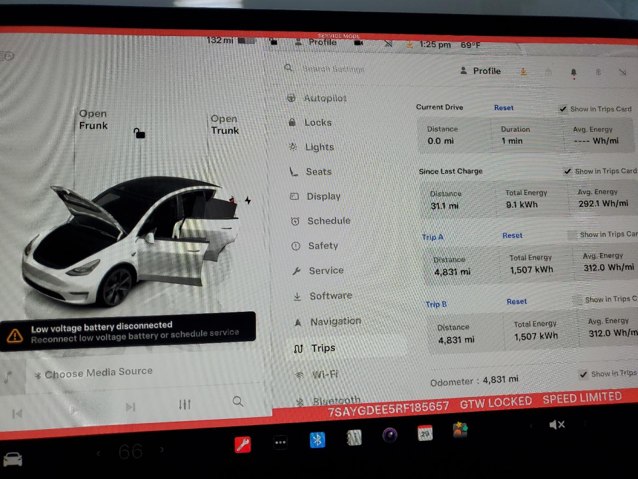Open the Software settings menu item

[x=330, y=296]
